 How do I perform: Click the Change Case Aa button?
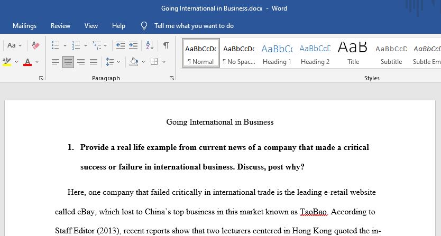coord(11,45)
